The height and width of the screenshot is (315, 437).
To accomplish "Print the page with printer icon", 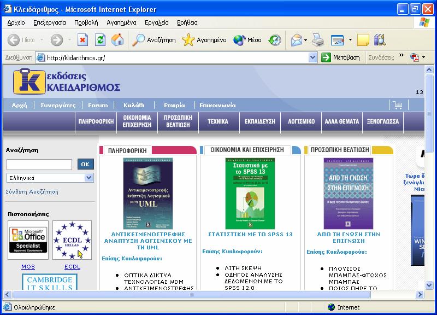I will tap(318, 40).
